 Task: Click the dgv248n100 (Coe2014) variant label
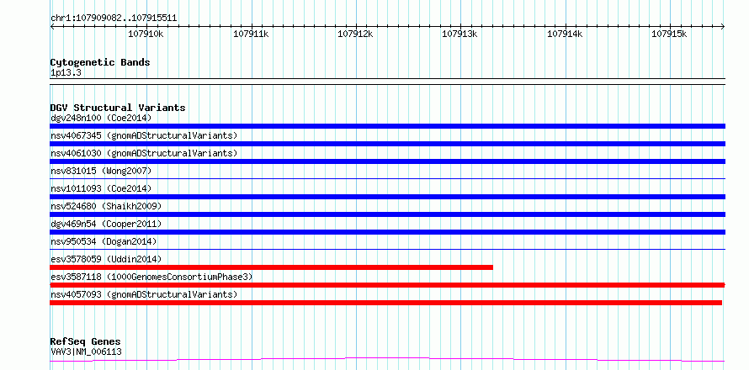[101, 118]
